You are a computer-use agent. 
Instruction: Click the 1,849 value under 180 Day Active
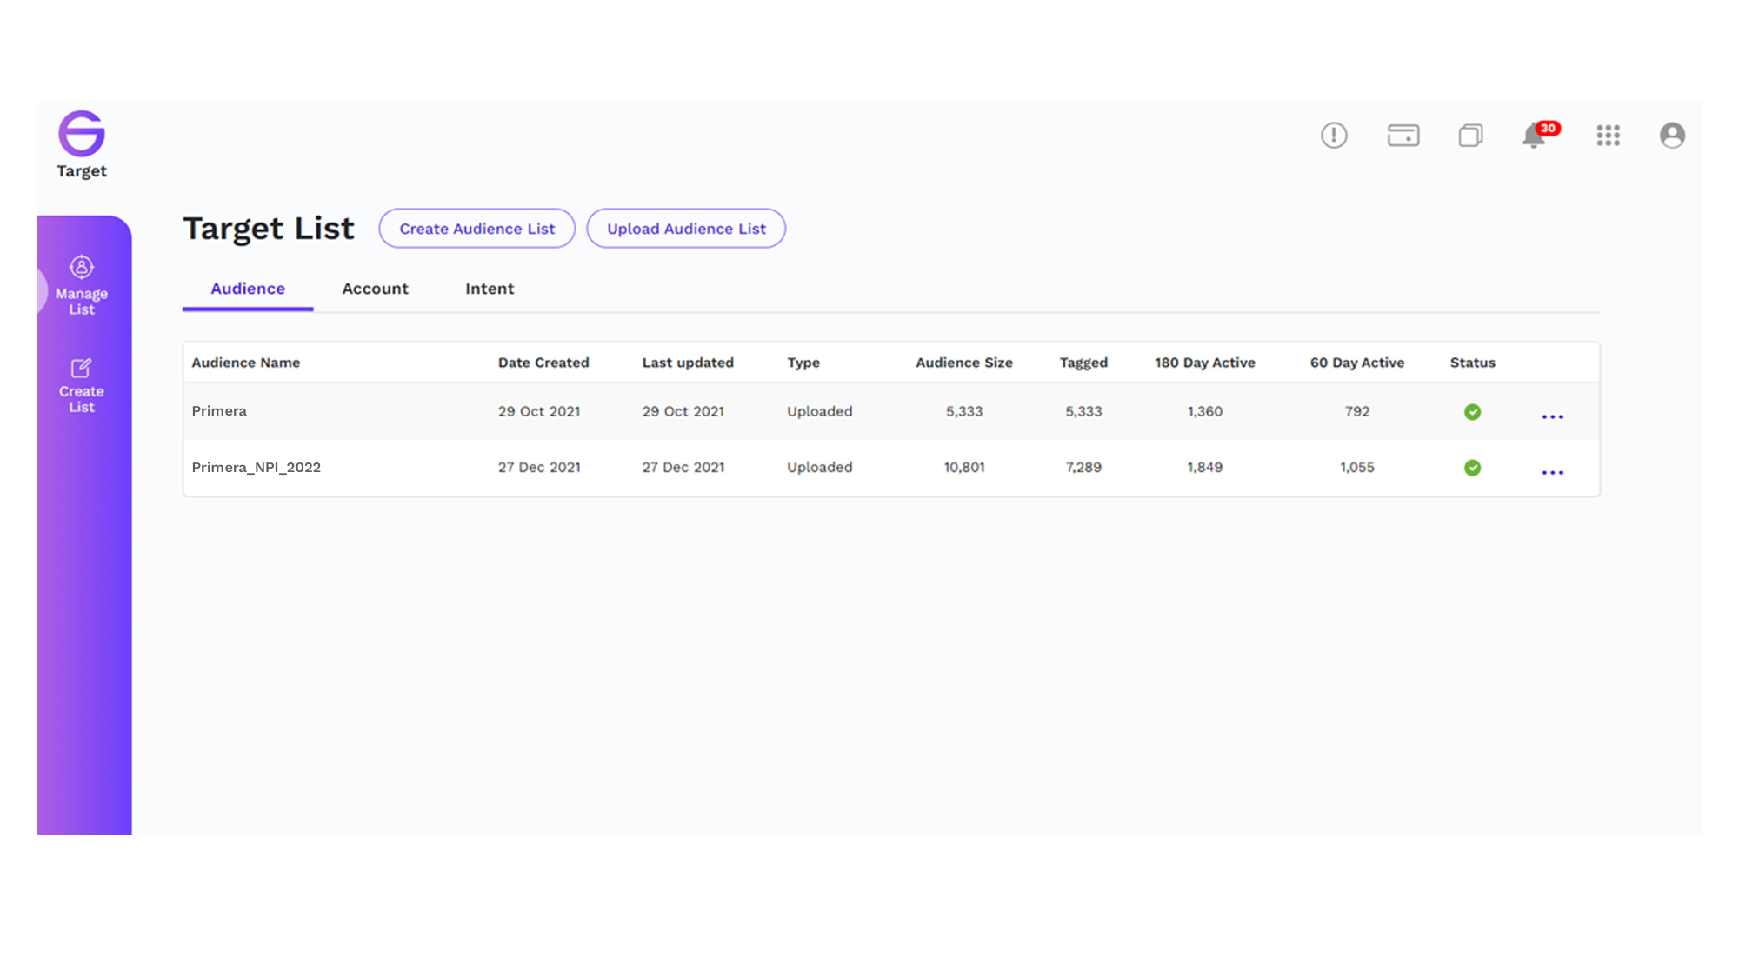click(1205, 468)
